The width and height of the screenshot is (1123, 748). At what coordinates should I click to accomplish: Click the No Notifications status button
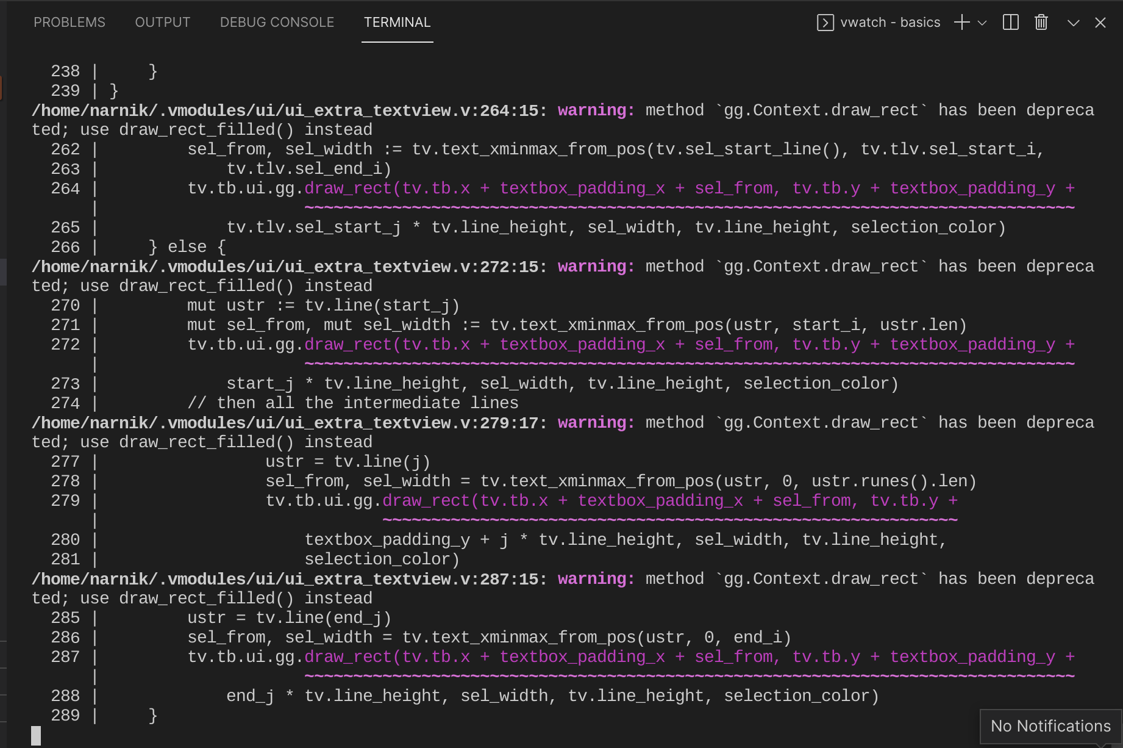(x=1050, y=726)
